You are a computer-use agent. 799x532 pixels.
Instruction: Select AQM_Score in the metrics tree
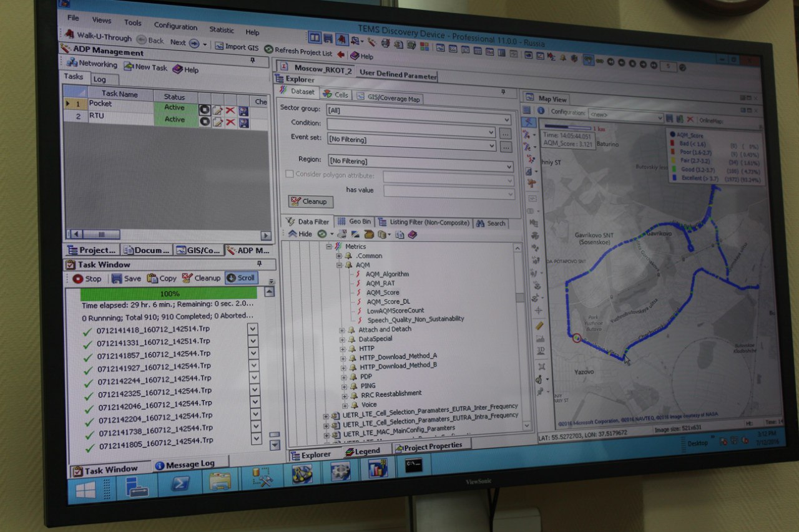382,292
